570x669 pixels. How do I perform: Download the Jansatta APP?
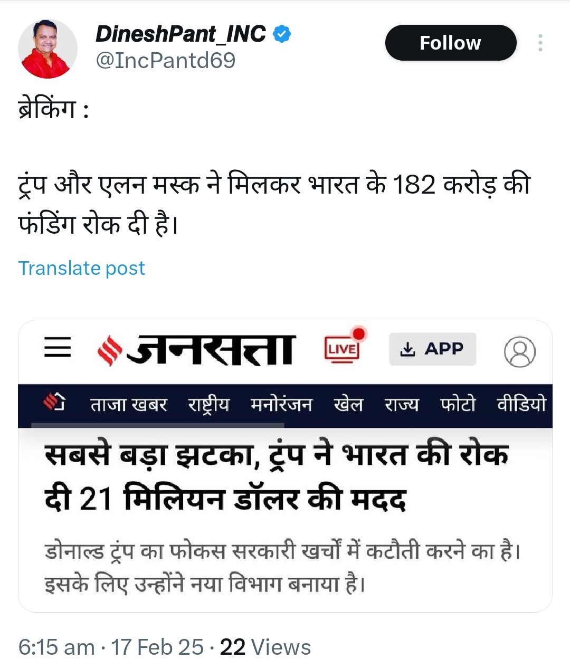pos(432,349)
